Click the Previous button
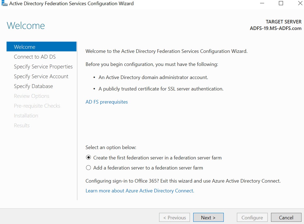 tap(174, 217)
